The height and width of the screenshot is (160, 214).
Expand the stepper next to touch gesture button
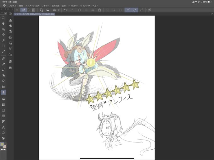tap(29, 10)
